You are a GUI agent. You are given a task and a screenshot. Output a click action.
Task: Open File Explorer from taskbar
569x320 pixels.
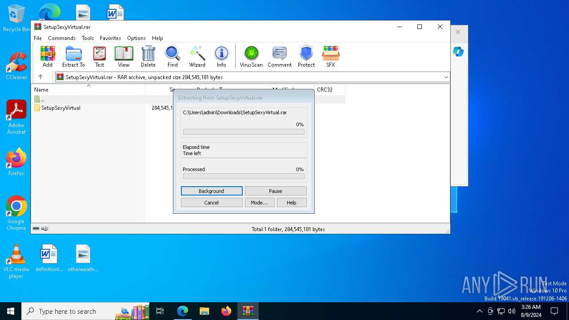coord(204,311)
